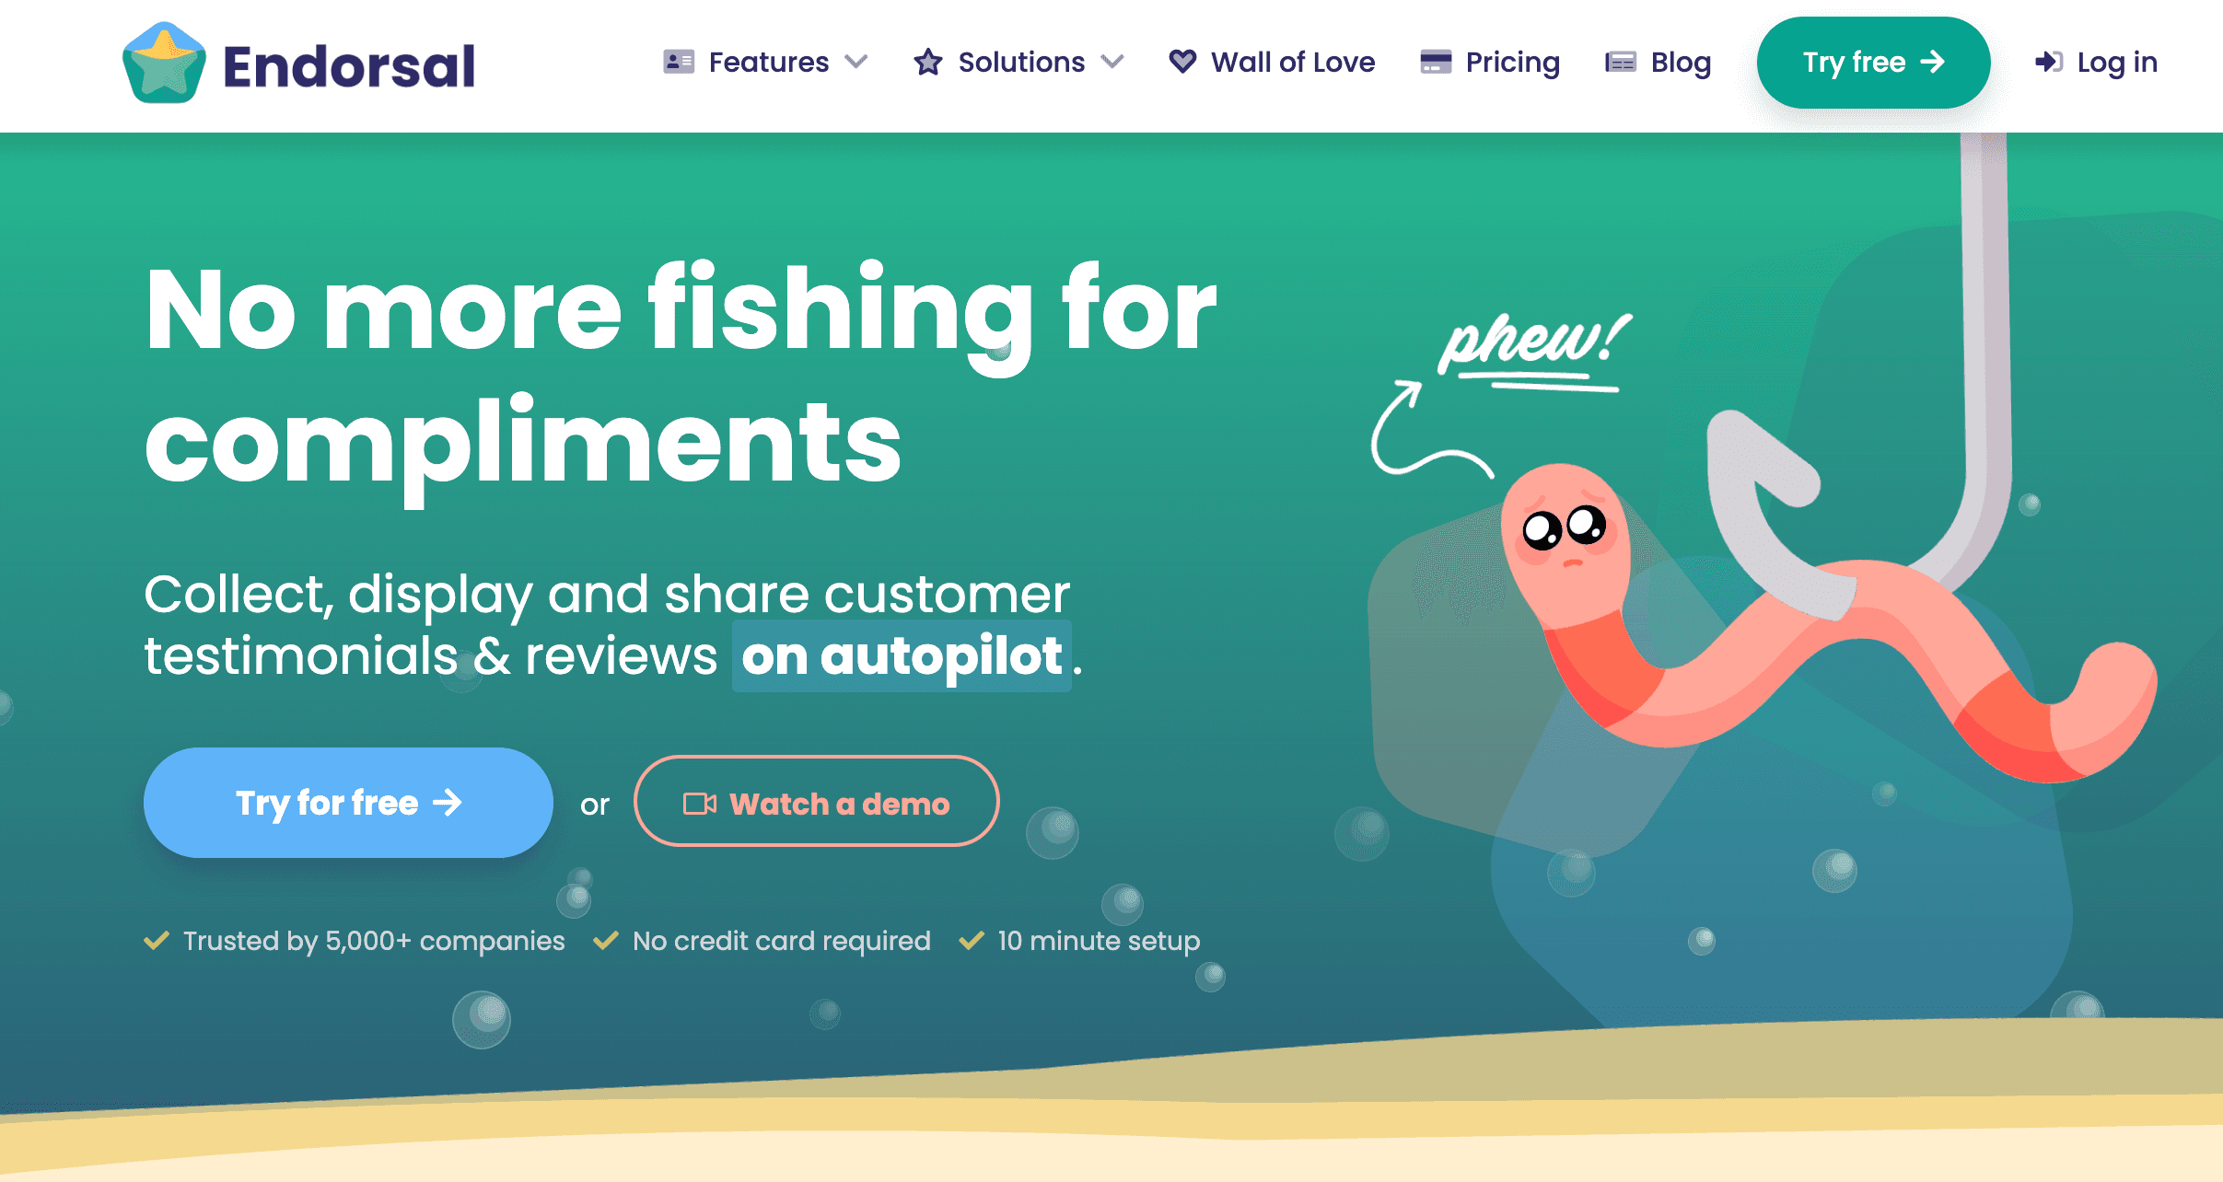The height and width of the screenshot is (1182, 2223).
Task: Click the Endorsal star logo icon
Action: pyautogui.click(x=164, y=63)
